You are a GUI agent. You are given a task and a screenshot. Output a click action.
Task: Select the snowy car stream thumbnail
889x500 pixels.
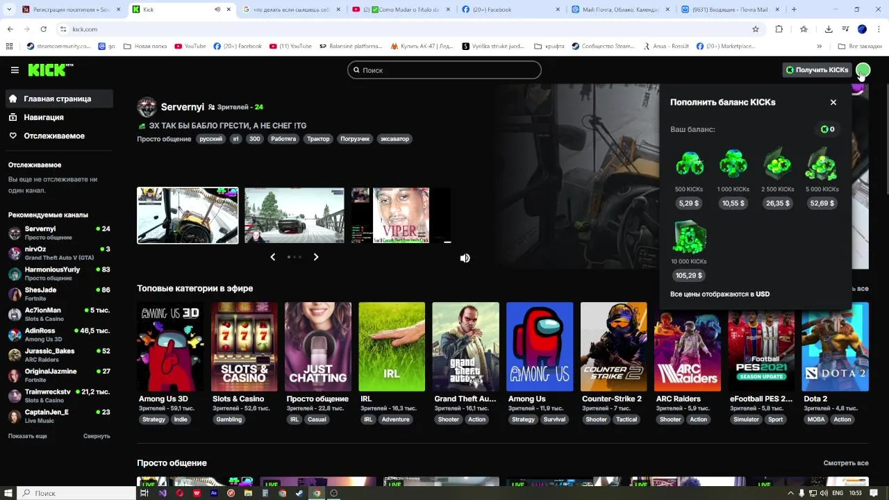[294, 215]
